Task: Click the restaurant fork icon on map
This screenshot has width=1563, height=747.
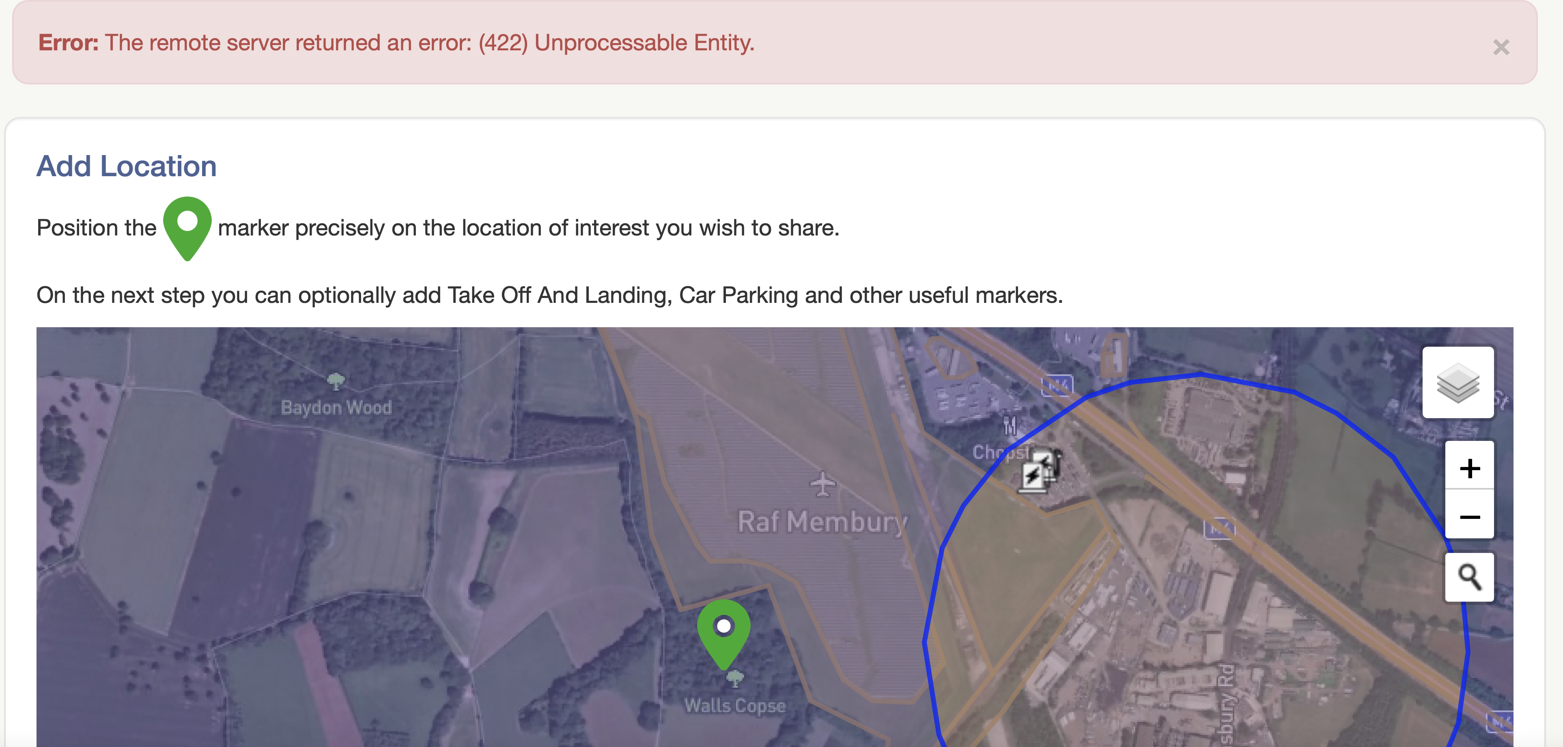Action: [1010, 426]
